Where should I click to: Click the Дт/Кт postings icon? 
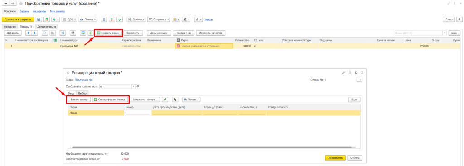[112, 19]
